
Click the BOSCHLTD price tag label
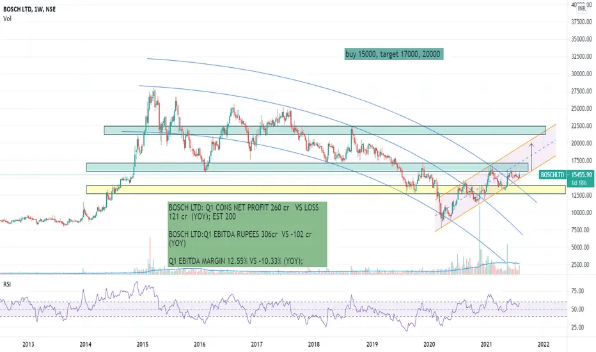tap(553, 175)
